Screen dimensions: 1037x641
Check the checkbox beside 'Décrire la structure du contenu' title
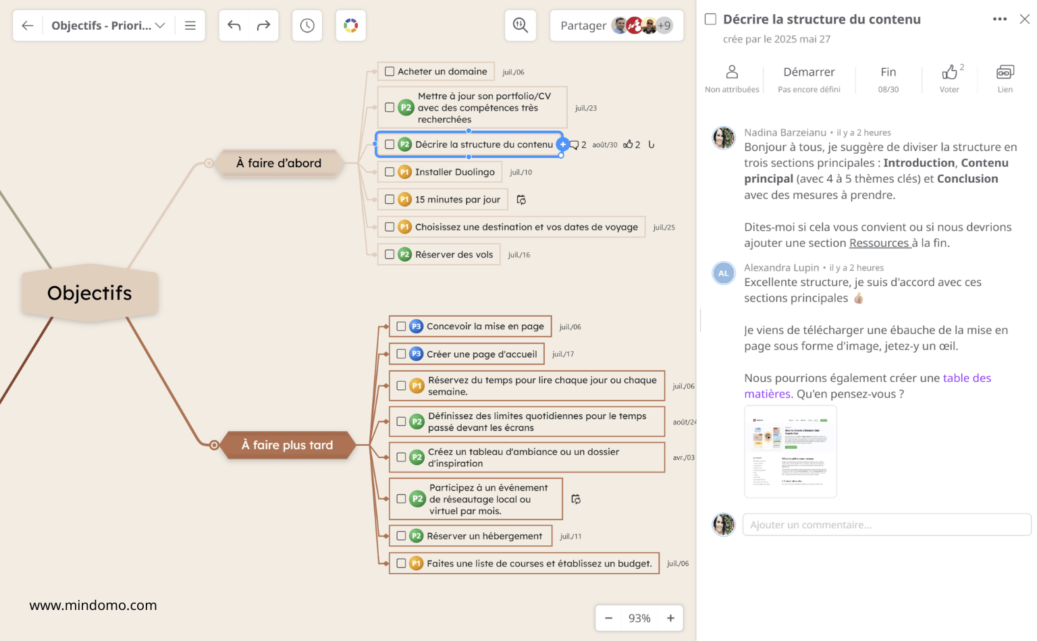coord(709,20)
